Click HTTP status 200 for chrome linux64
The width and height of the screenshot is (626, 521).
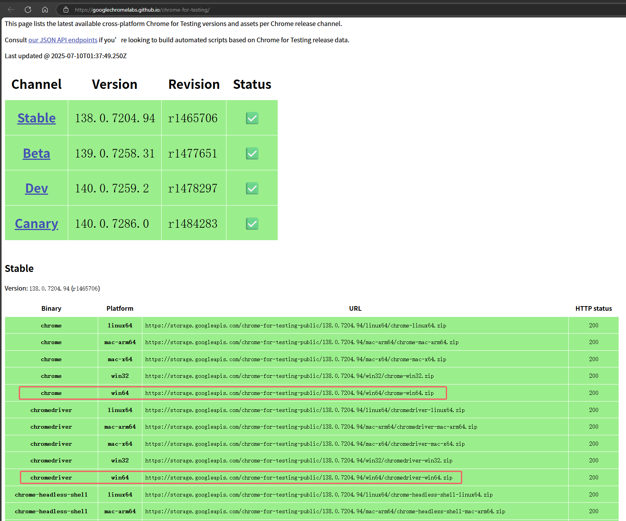point(593,325)
